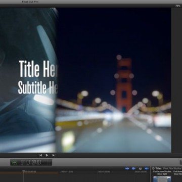Click the Final Cut Pro title text
Image resolution: width=182 pixels, height=182 pixels.
pyautogui.click(x=30, y=2)
